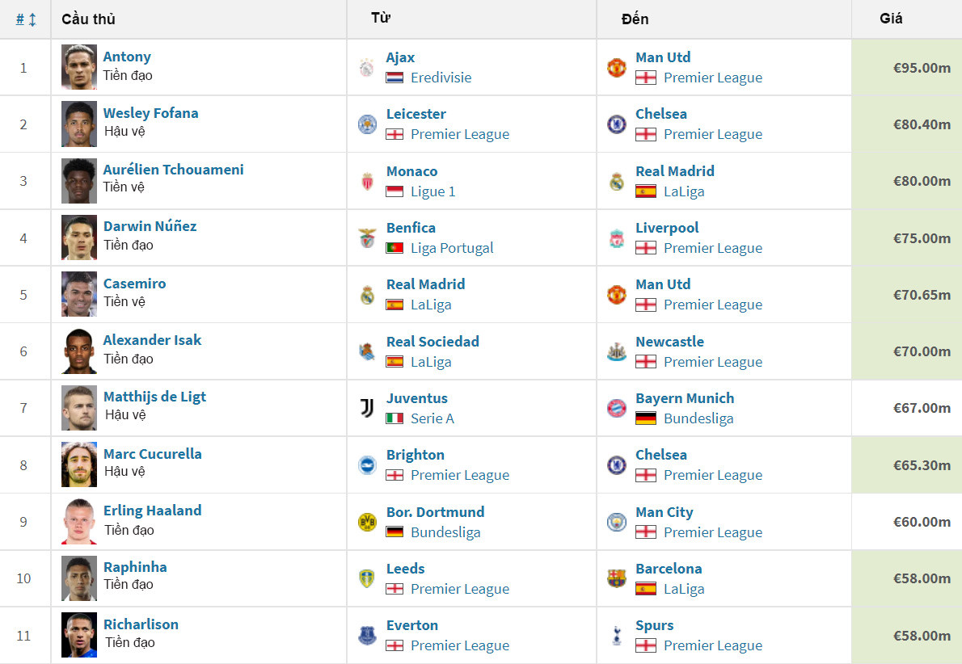Click the Leicester club crest icon

pos(367,124)
